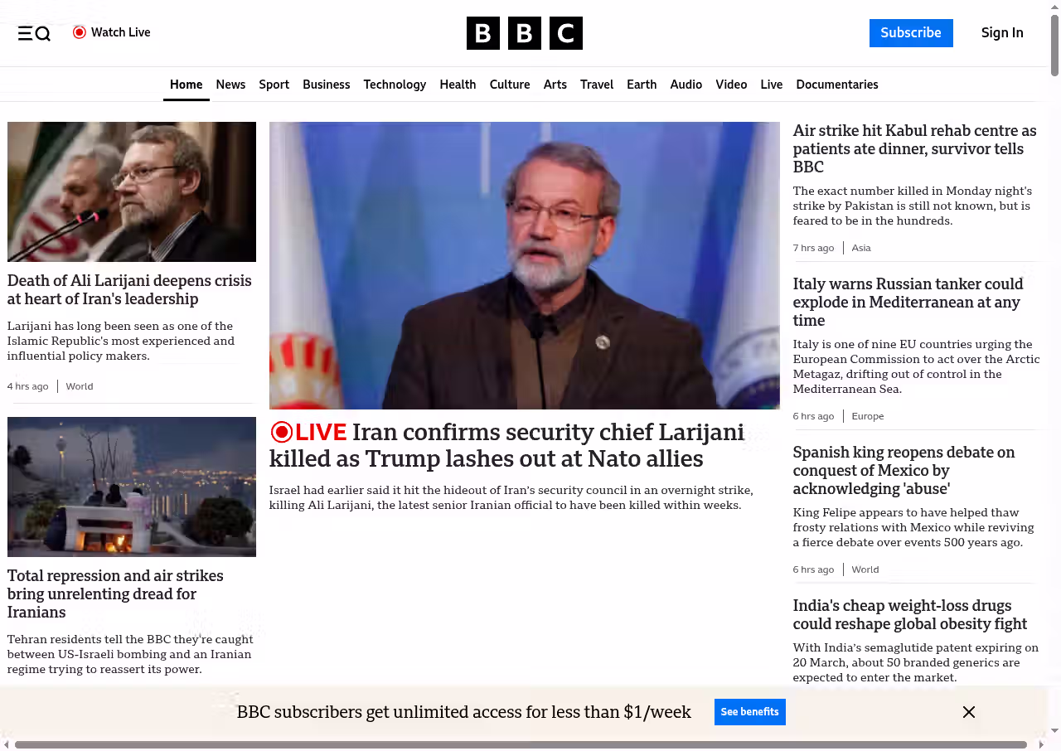1061x751 pixels.
Task: Open the Italy warns Russian tanker article
Action: 908,302
